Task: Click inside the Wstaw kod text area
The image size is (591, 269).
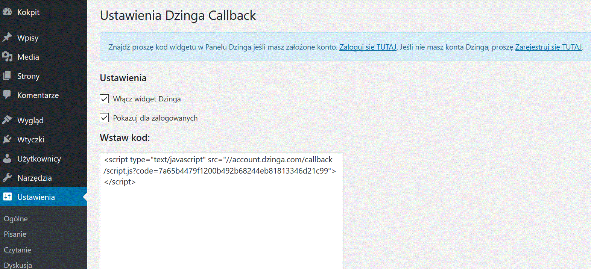Action: click(x=222, y=210)
